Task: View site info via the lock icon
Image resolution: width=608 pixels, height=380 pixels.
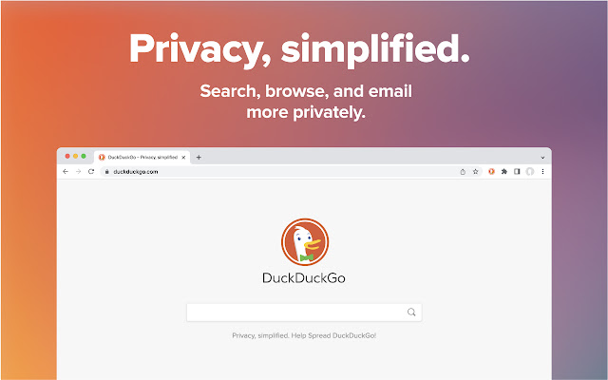Action: pyautogui.click(x=107, y=172)
